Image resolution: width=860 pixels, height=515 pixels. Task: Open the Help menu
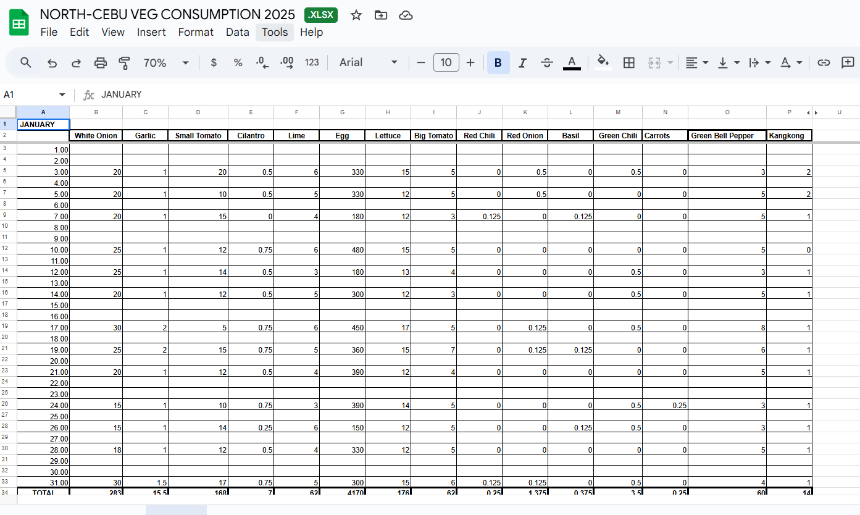[312, 32]
